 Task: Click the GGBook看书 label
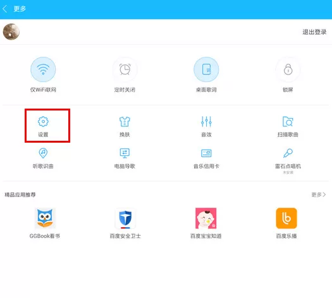[x=45, y=236]
